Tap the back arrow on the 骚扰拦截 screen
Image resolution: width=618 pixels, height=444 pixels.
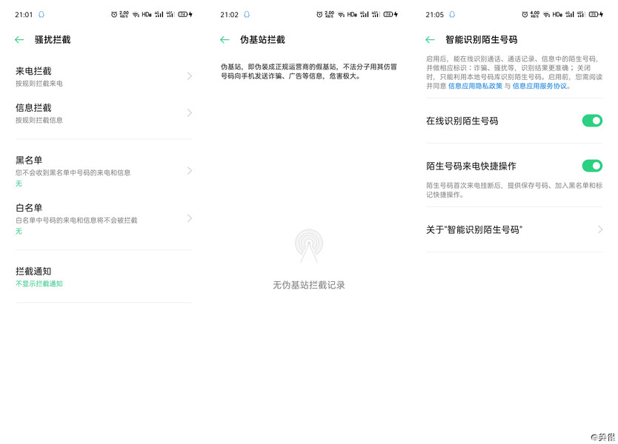pos(18,41)
